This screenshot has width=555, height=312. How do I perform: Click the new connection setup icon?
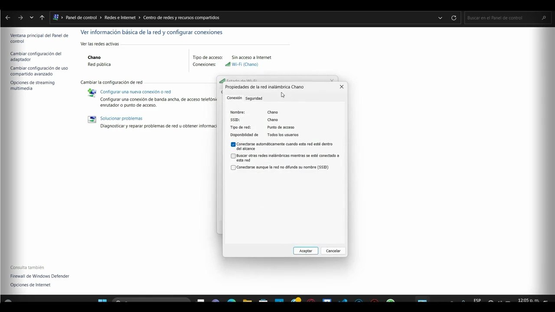(92, 93)
